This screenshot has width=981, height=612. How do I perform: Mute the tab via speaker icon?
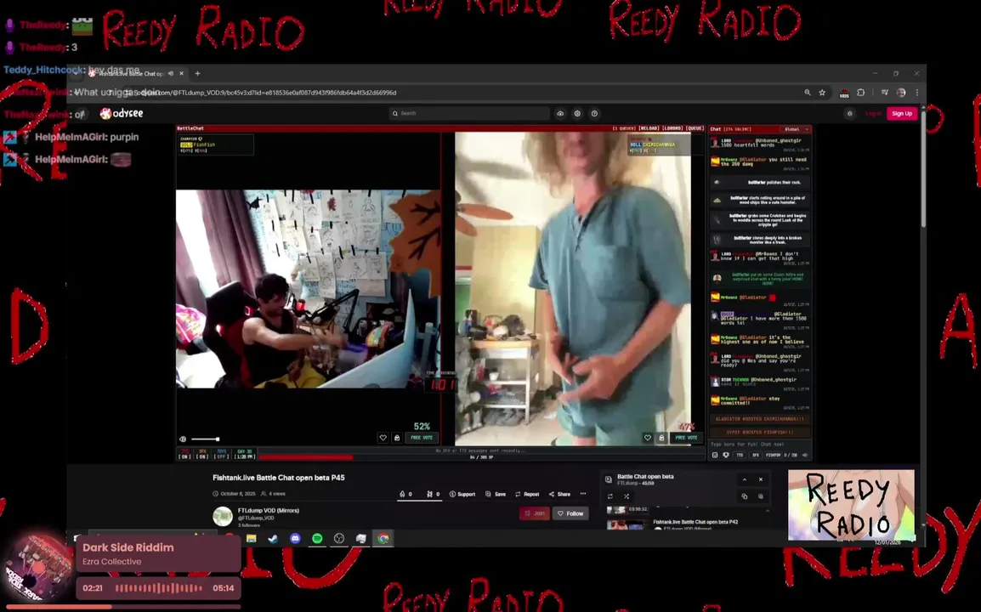pyautogui.click(x=171, y=73)
